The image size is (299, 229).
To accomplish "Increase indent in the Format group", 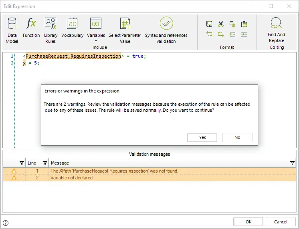I will (244, 34).
